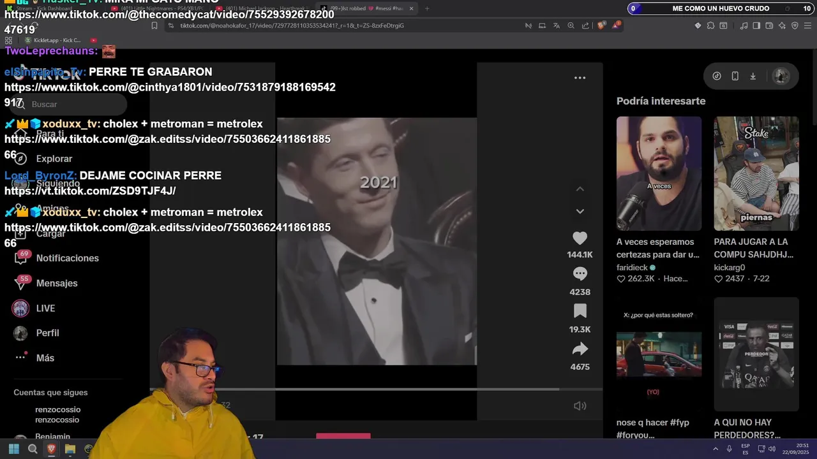Open Más options in sidebar
This screenshot has width=817, height=459.
34,358
